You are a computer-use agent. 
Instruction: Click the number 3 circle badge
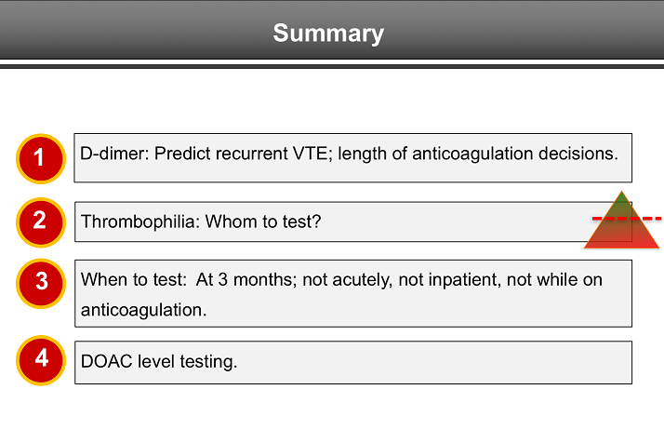click(x=41, y=281)
